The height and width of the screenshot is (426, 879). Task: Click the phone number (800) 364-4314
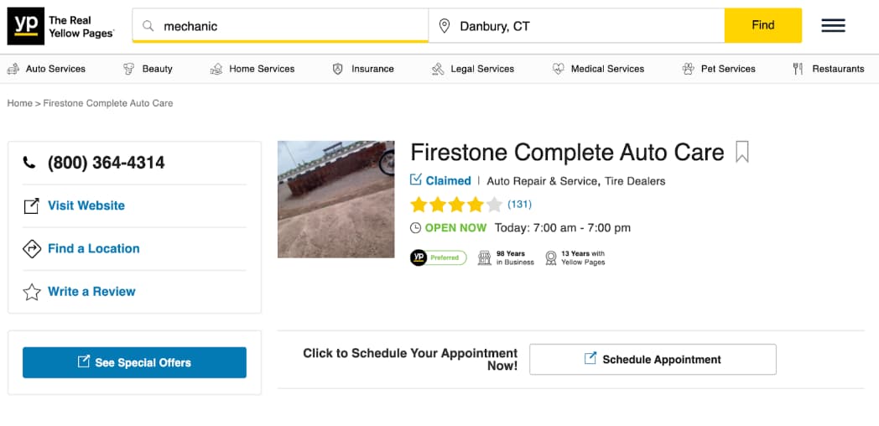[x=107, y=164]
